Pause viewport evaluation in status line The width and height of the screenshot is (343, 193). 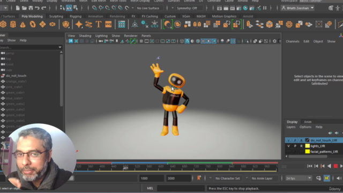point(265,8)
